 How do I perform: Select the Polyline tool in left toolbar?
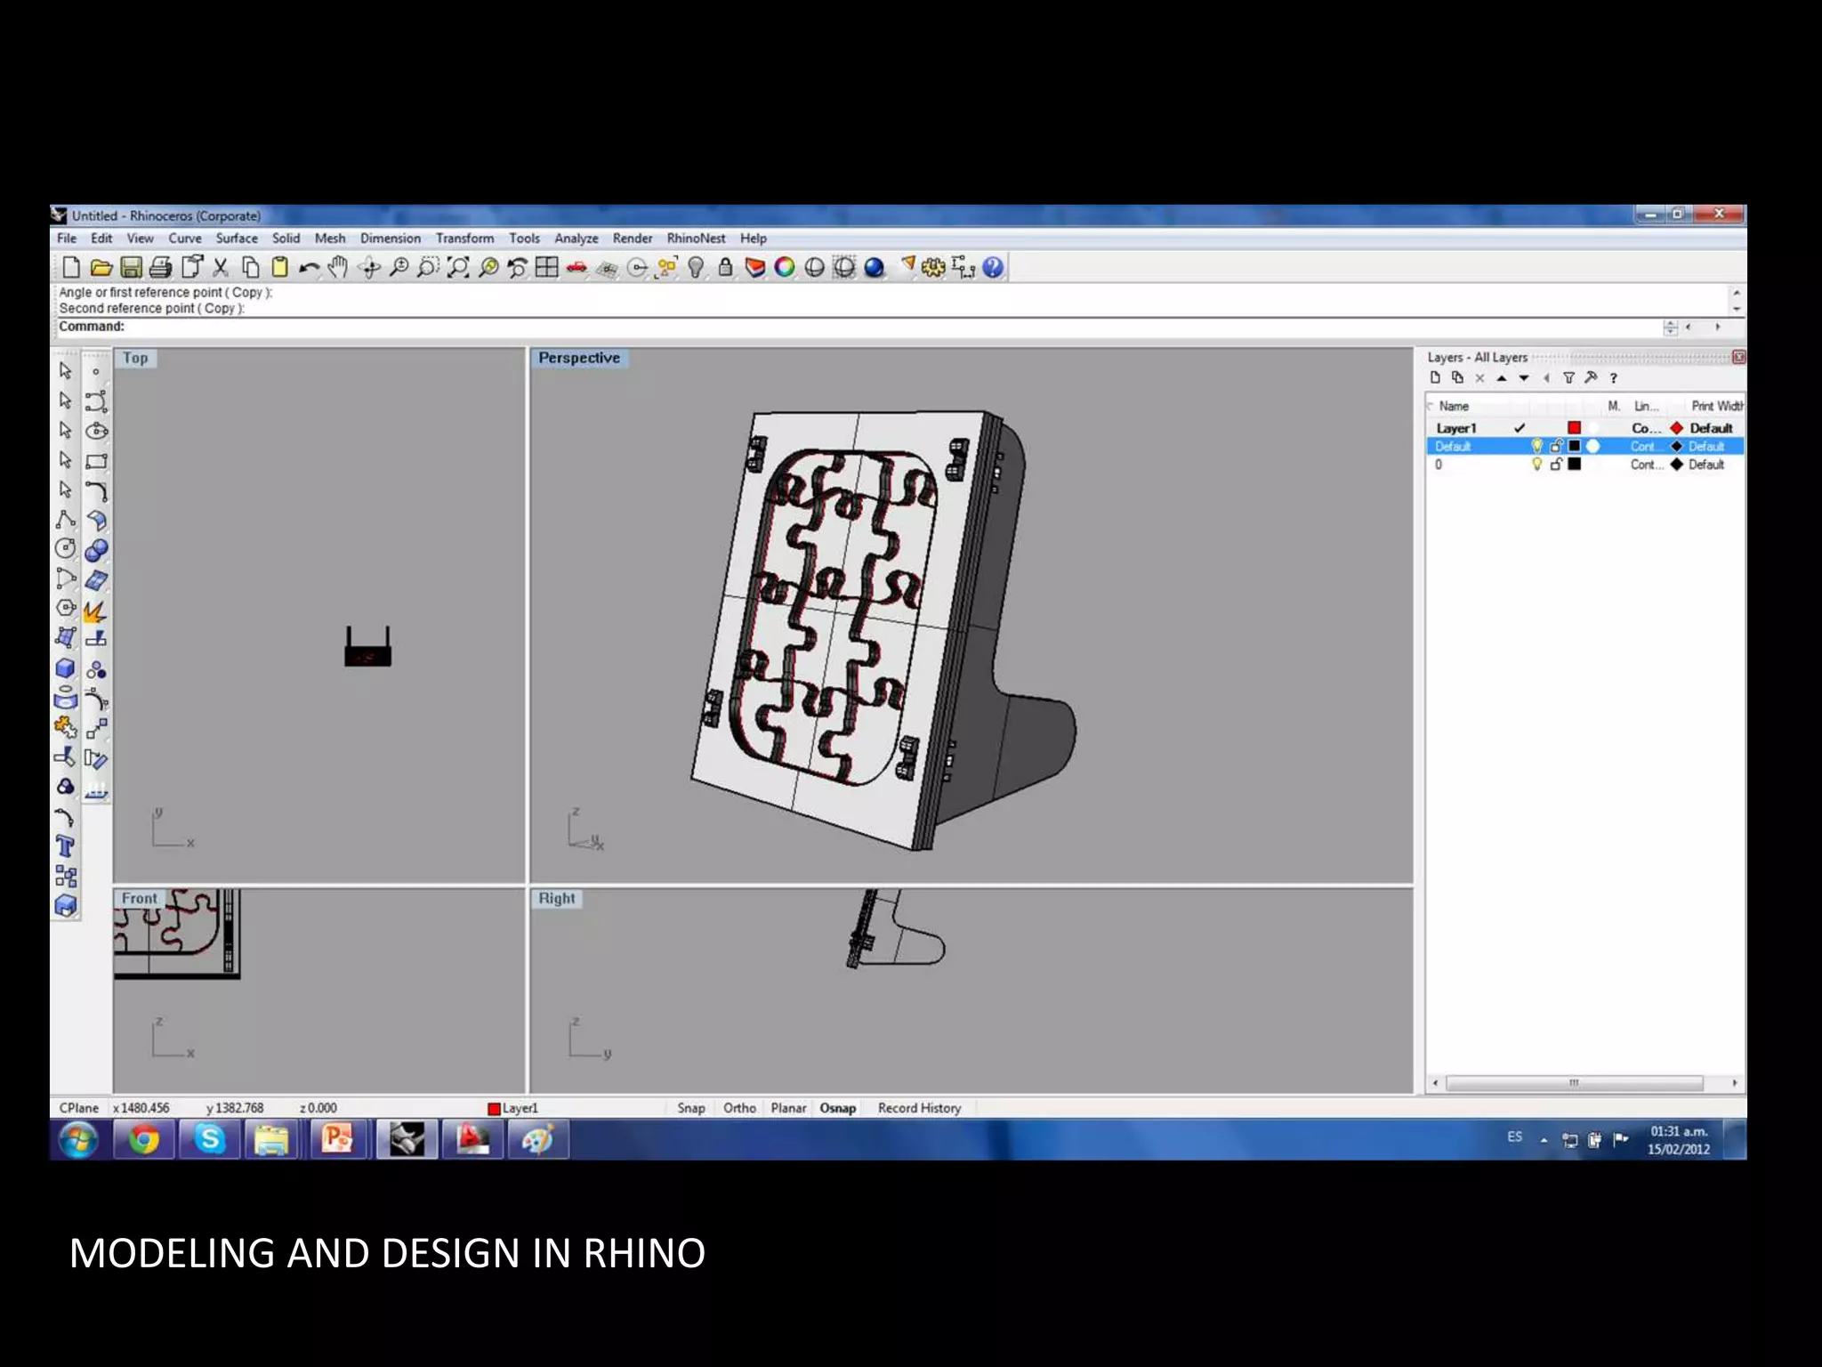point(65,519)
